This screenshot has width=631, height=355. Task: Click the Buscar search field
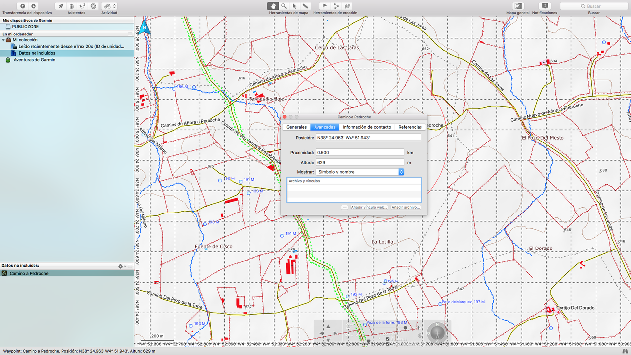(x=594, y=6)
